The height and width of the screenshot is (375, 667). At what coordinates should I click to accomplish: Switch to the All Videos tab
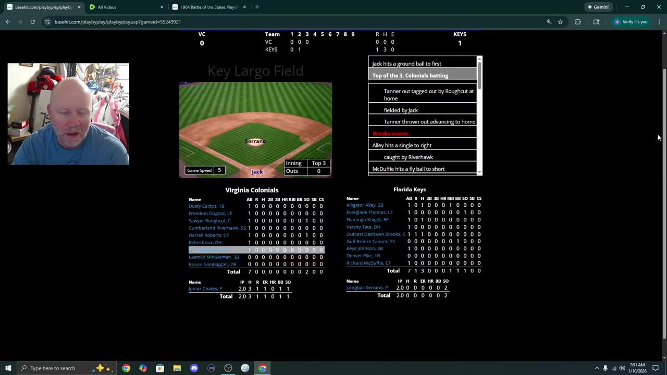127,7
